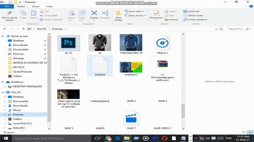Click Invert selection
This screenshot has height=142, width=254.
click(x=195, y=19)
